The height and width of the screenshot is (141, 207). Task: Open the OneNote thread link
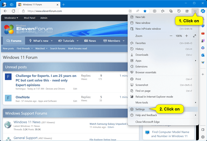23,97
